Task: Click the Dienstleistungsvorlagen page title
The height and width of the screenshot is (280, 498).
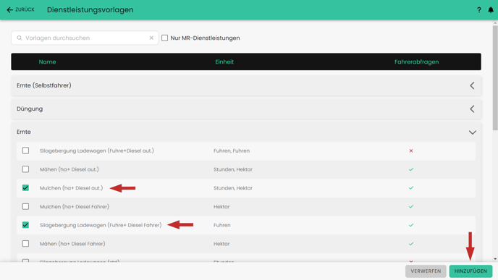Action: (x=90, y=10)
